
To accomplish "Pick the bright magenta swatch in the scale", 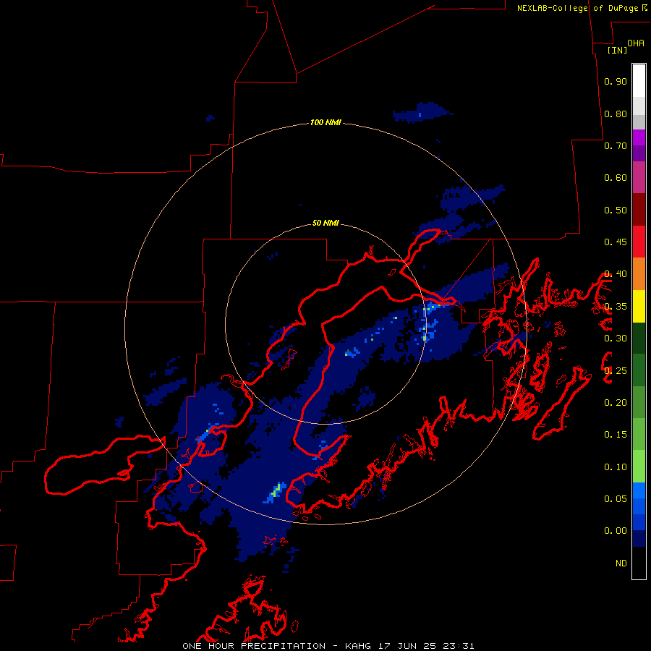I will 639,137.
